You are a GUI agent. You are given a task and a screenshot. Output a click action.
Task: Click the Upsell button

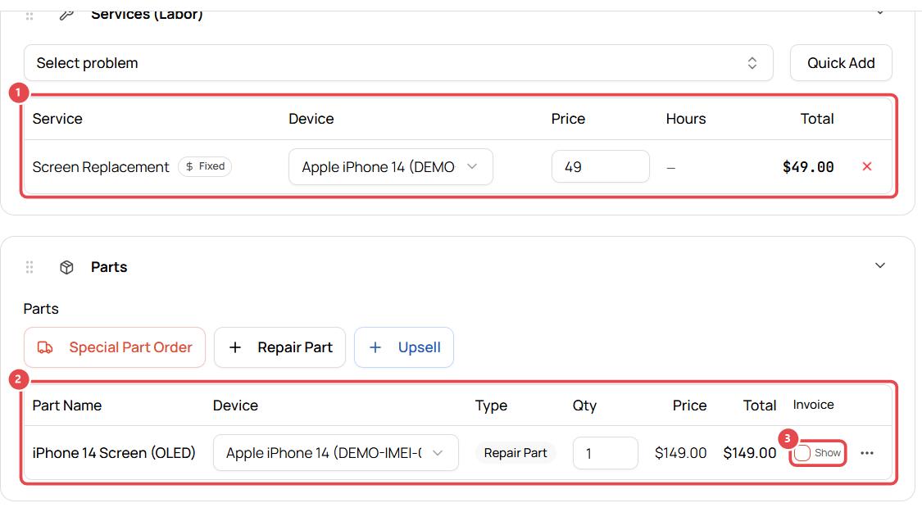pos(404,347)
